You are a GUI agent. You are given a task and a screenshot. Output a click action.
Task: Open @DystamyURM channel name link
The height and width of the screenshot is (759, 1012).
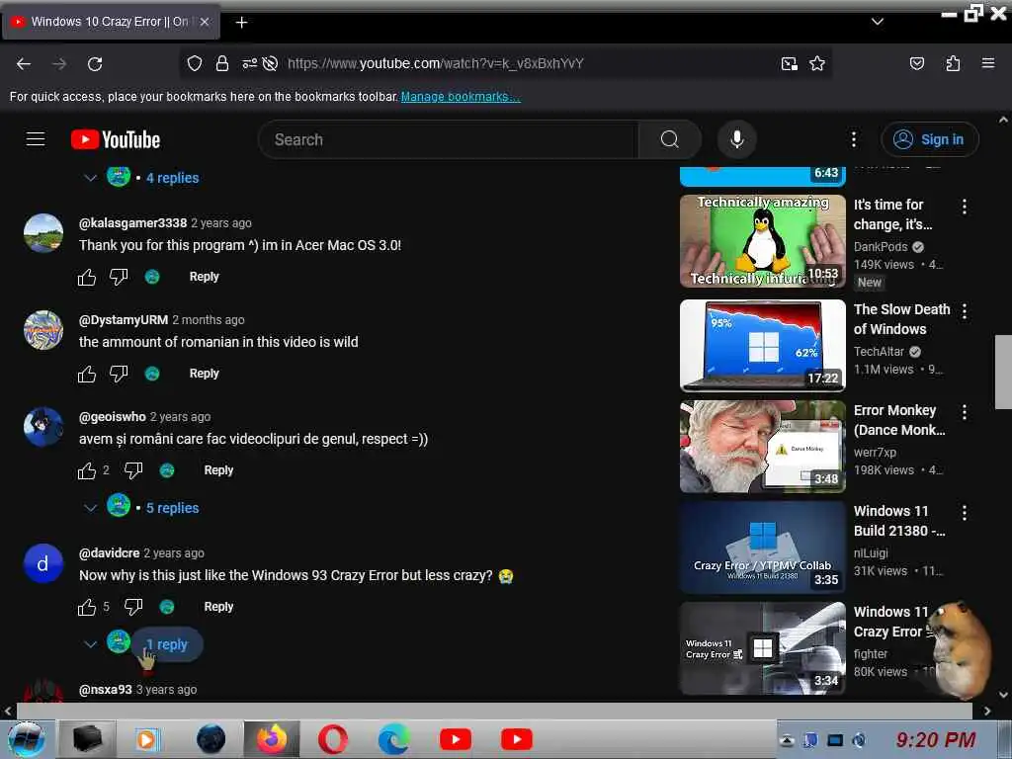click(x=124, y=319)
